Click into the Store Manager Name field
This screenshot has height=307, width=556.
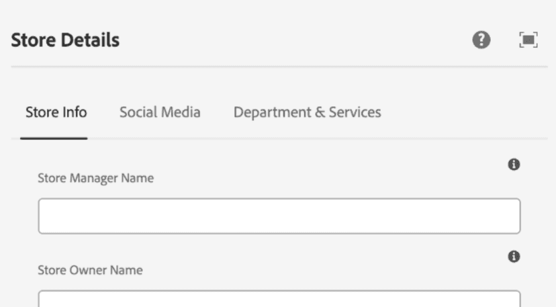(x=279, y=216)
